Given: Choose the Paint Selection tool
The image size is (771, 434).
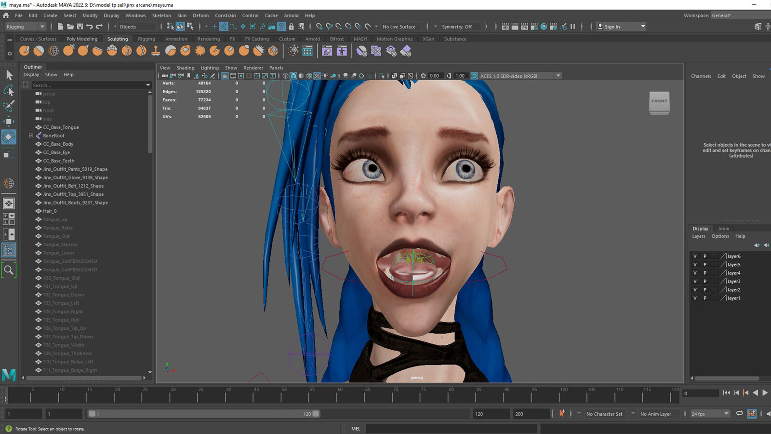Looking at the screenshot, I should point(9,106).
